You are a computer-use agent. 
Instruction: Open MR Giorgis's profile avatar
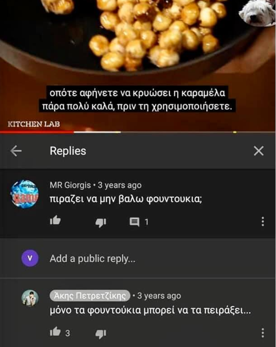coord(25,194)
